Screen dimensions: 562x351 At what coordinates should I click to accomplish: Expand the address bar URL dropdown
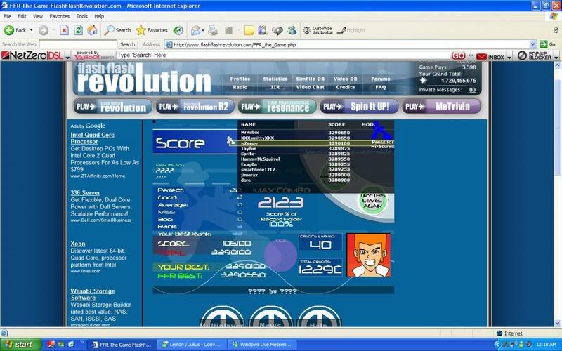click(x=534, y=44)
